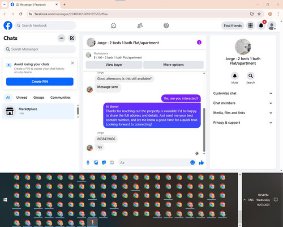Image resolution: width=283 pixels, height=227 pixels.
Task: Click the taskbar clock and date
Action: click(x=263, y=200)
